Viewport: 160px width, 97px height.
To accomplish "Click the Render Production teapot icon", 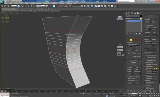I will pos(115,6).
